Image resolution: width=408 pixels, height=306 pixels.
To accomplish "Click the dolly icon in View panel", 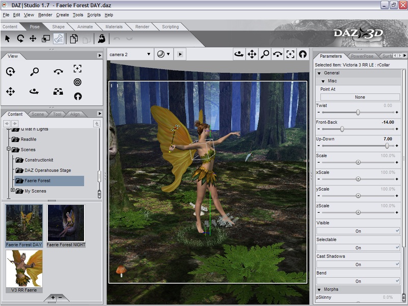I will tap(58, 91).
